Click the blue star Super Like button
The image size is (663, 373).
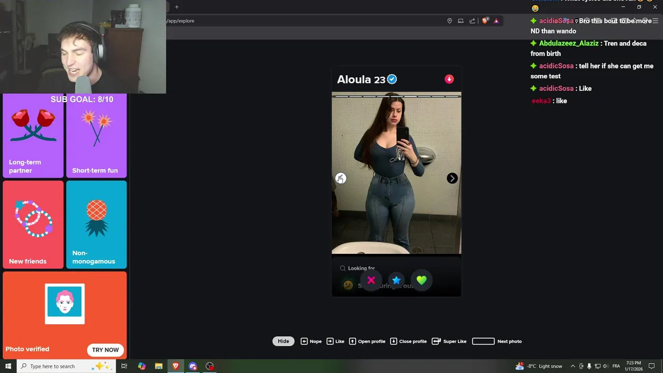pyautogui.click(x=396, y=280)
